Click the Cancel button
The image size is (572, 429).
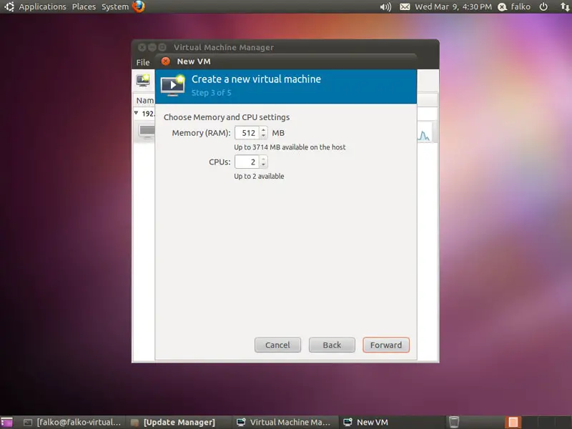pos(277,345)
